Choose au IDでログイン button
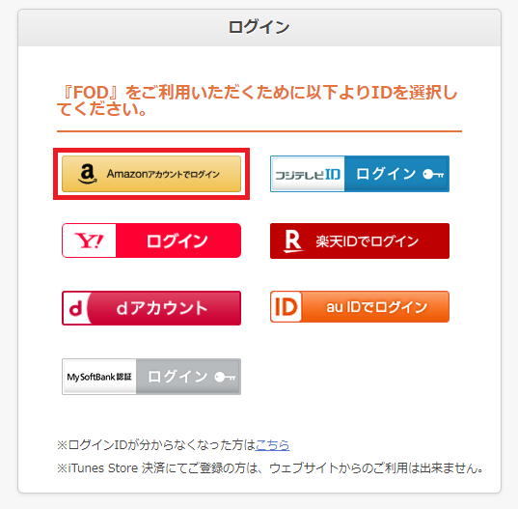This screenshot has height=509, width=518. [360, 306]
